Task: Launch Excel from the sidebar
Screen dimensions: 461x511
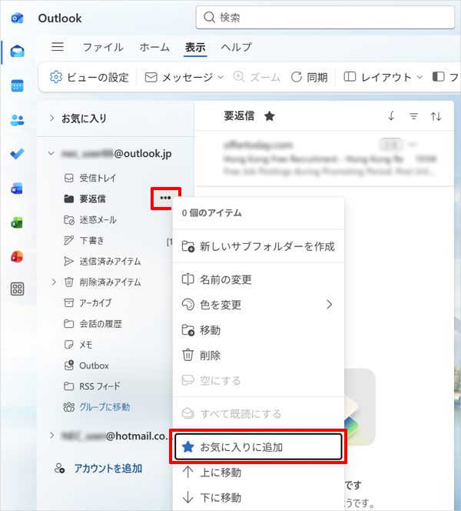Action: pyautogui.click(x=17, y=222)
